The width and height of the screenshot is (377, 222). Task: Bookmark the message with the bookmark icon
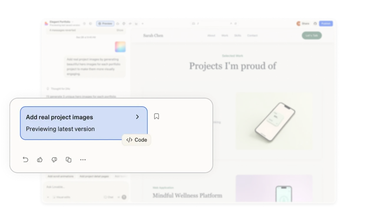click(x=156, y=116)
